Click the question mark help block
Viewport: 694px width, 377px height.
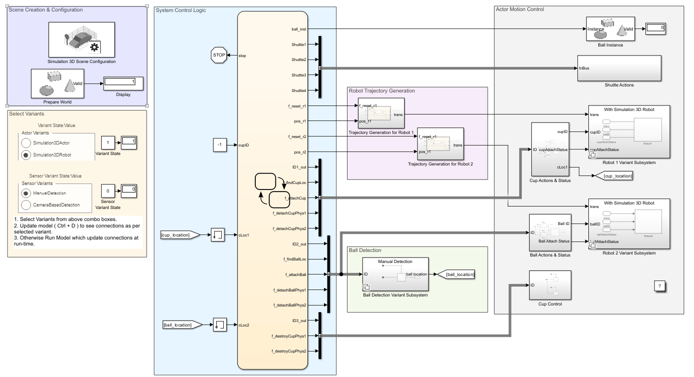tap(659, 286)
